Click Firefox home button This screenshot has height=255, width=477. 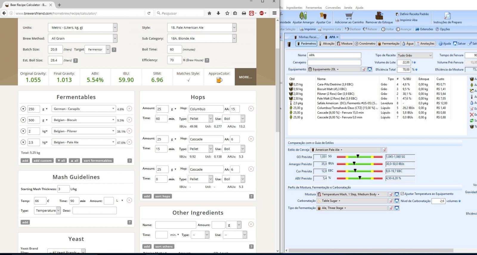209,13
